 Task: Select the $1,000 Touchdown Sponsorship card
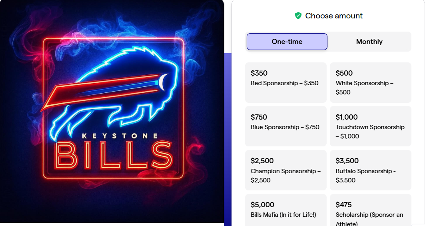(370, 126)
